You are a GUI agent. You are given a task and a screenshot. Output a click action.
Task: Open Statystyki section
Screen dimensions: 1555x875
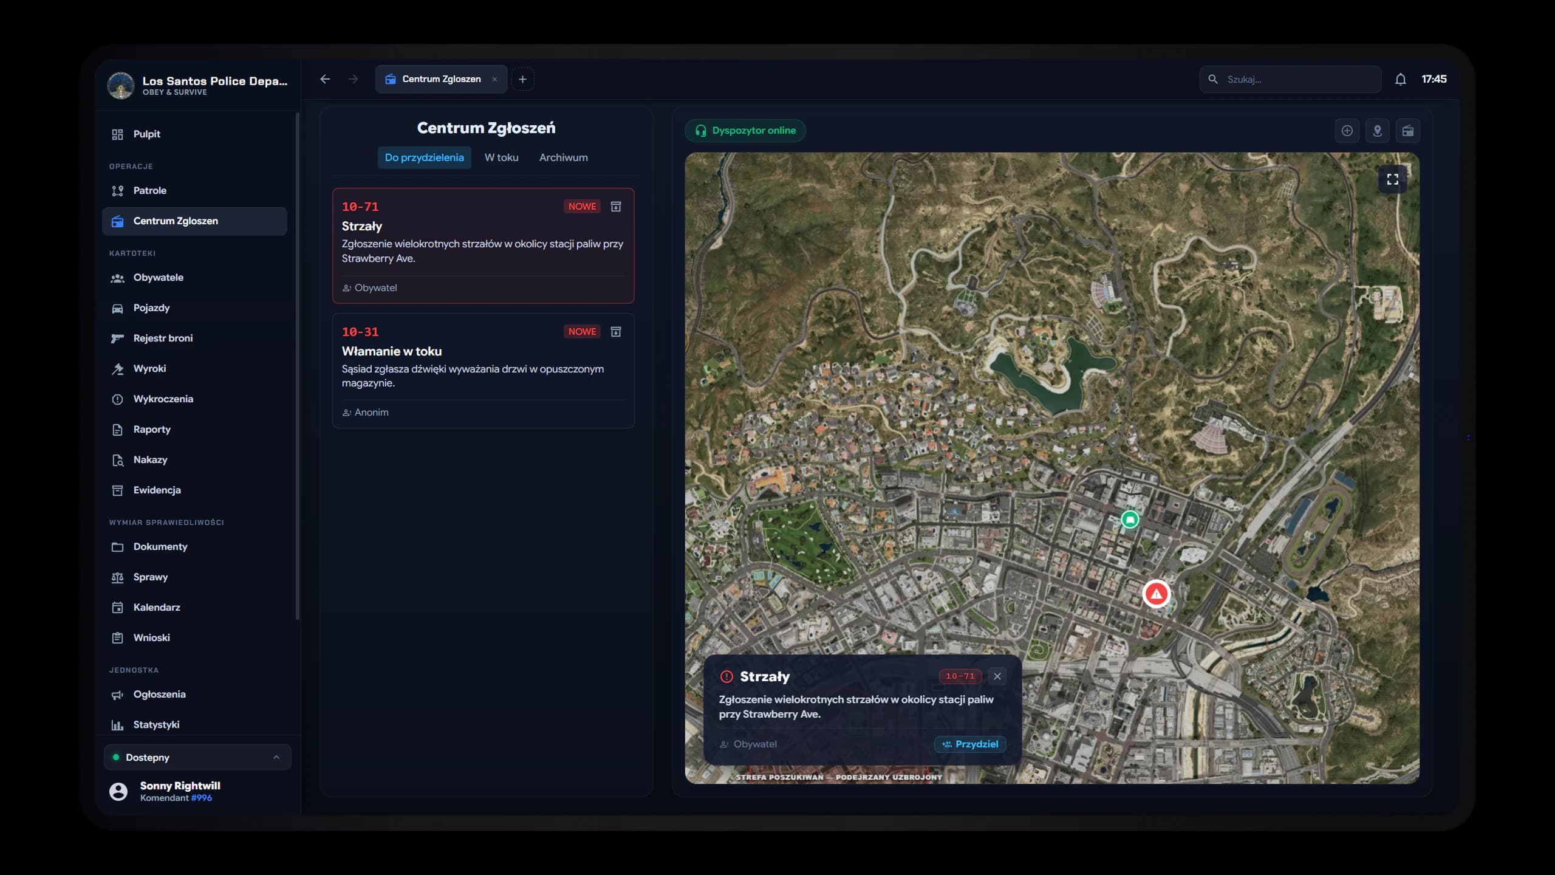[194, 725]
